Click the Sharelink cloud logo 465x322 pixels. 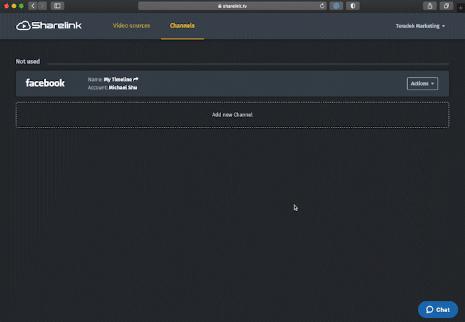click(49, 26)
